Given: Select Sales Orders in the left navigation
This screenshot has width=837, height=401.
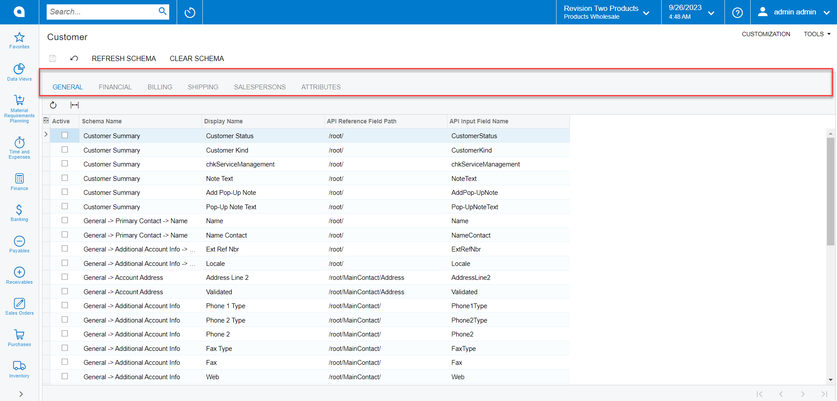Looking at the screenshot, I should point(19,306).
